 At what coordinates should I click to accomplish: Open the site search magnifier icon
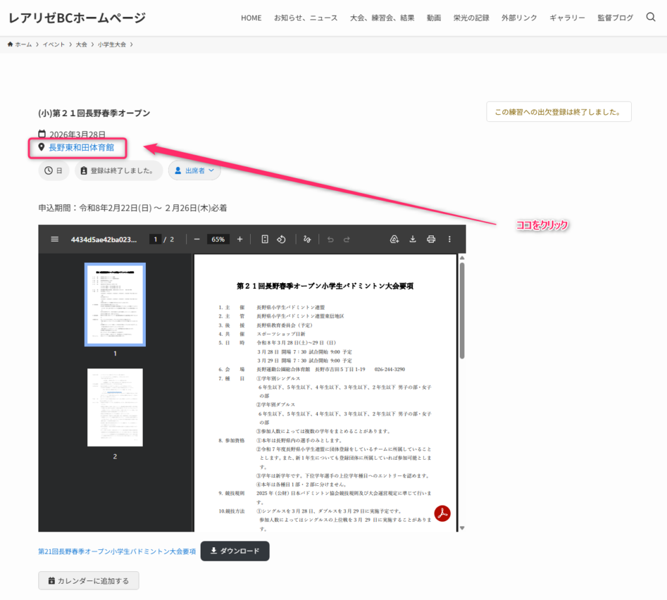click(651, 18)
